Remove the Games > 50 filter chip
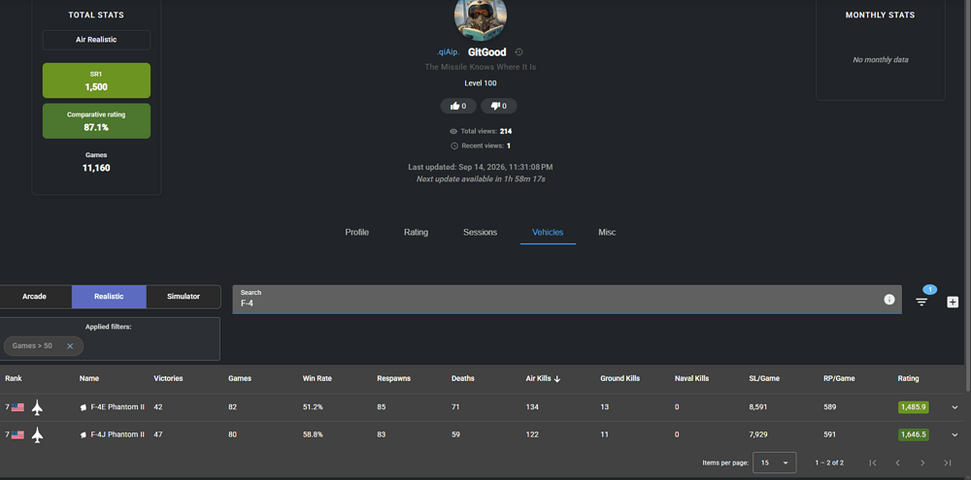Image resolution: width=971 pixels, height=480 pixels. [70, 346]
